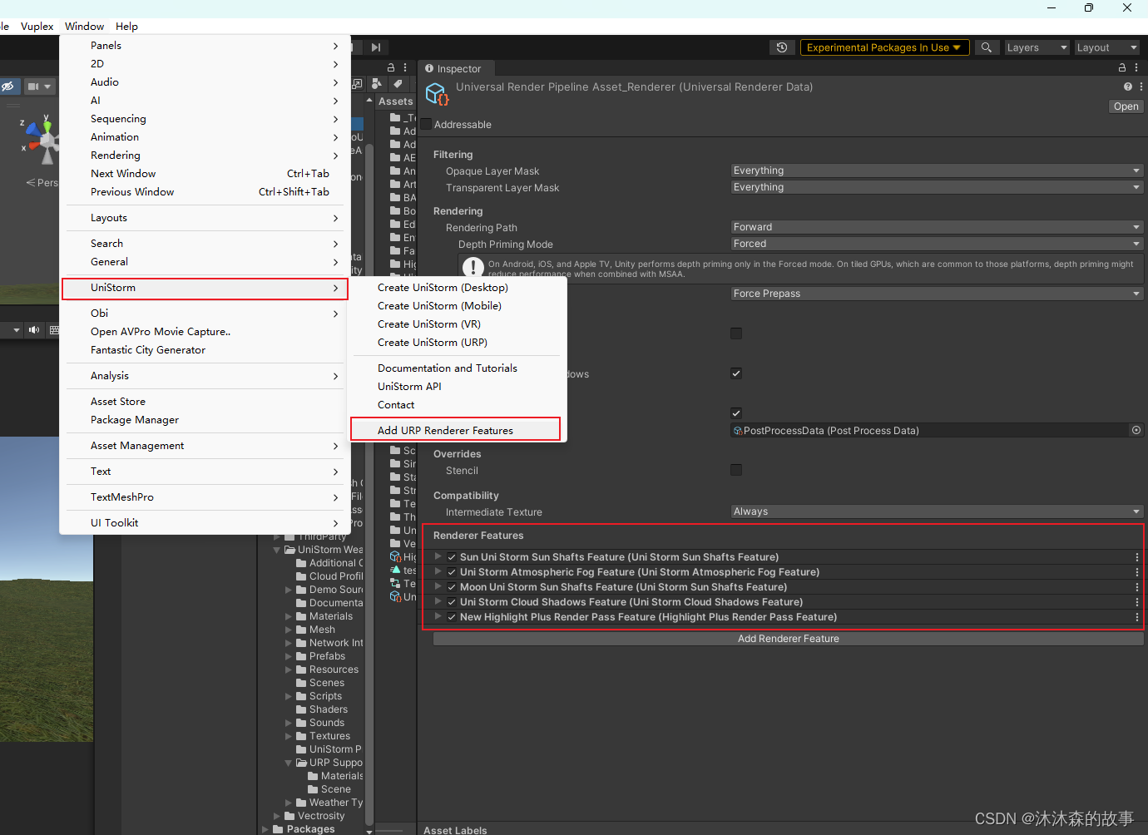This screenshot has height=835, width=1148.
Task: Click the Universal Renderer Data asset icon
Action: coord(437,94)
